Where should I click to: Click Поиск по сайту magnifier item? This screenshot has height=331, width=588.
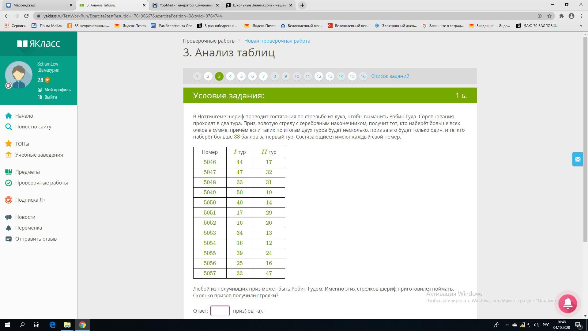point(33,127)
